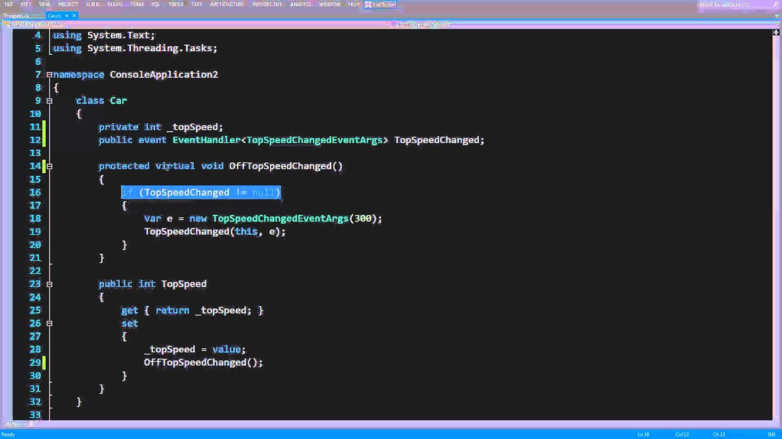Click 'OffTopSpeedChanged();' call on line 29
Image resolution: width=782 pixels, height=439 pixels.
click(x=203, y=363)
